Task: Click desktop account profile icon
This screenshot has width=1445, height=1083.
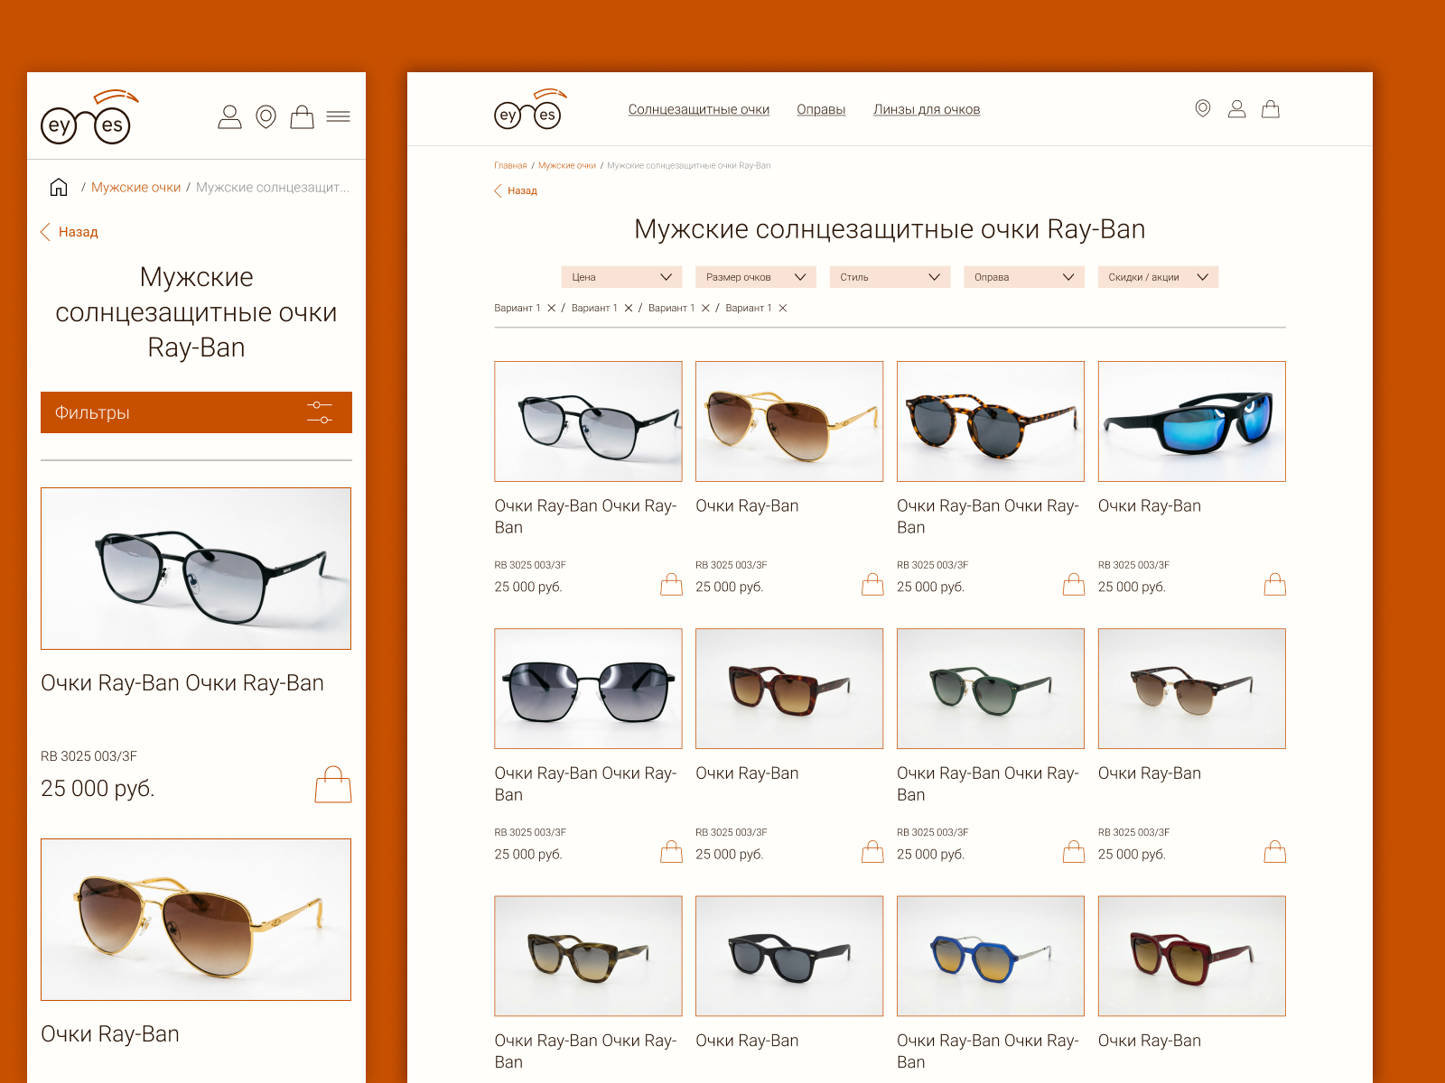Action: coord(1237,108)
